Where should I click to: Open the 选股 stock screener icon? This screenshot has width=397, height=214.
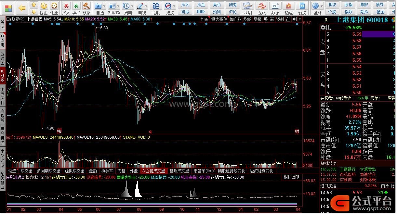click(x=168, y=6)
